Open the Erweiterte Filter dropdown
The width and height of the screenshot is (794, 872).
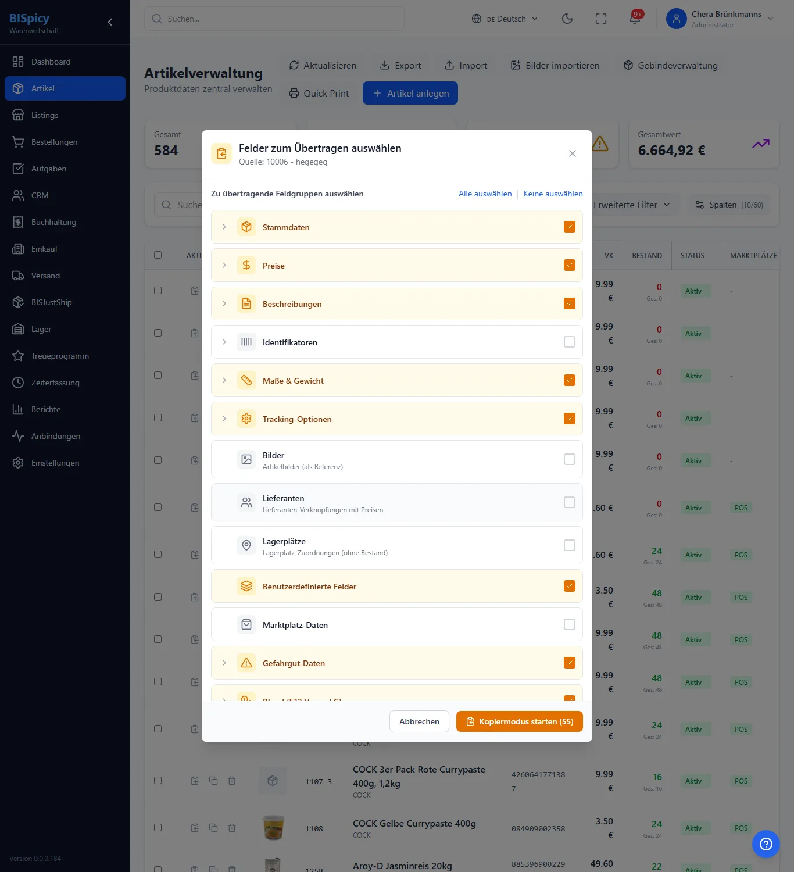coord(632,205)
